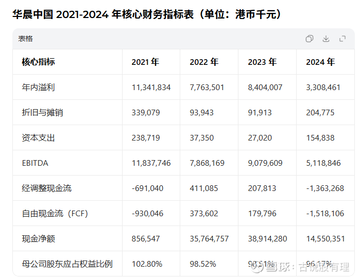Select the 自由现金流 (FCF) row label
360x278 pixels.
pyautogui.click(x=55, y=214)
